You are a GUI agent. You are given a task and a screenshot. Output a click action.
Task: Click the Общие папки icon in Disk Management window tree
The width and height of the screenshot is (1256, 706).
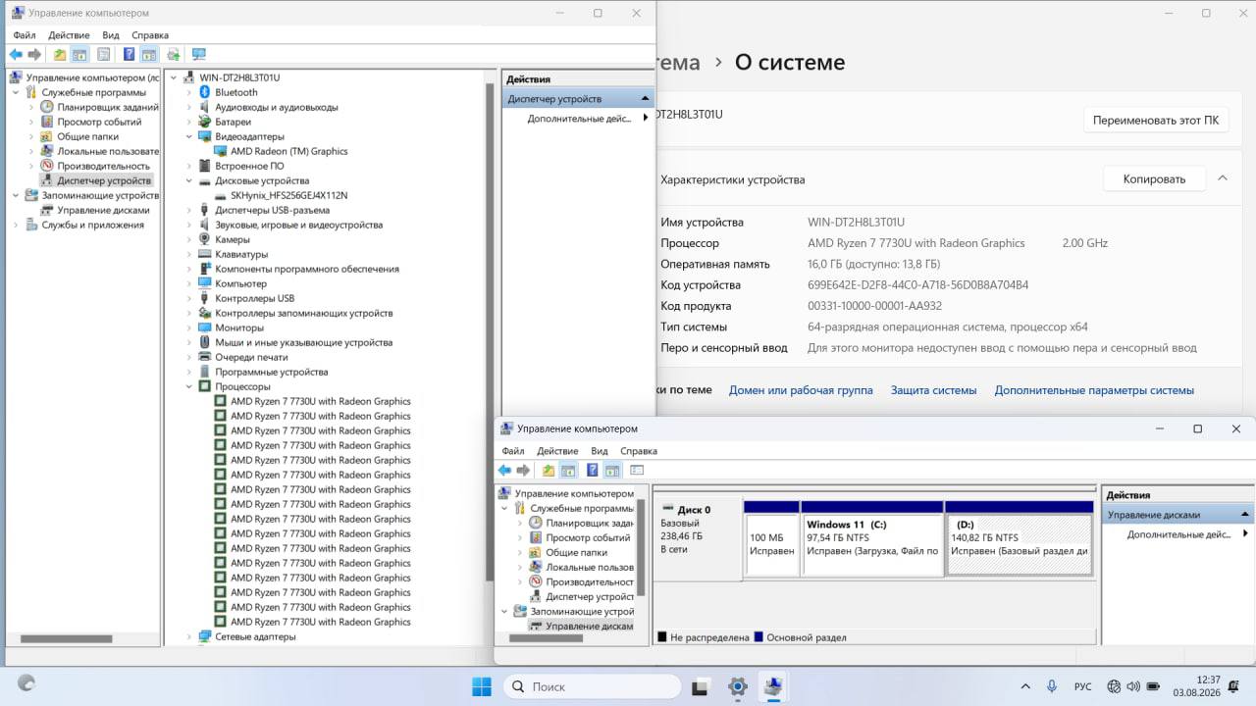[x=536, y=552]
